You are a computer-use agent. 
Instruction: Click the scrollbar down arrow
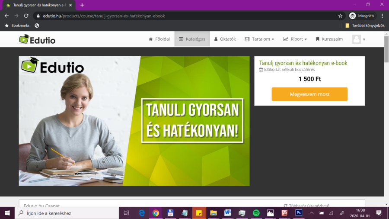[386, 204]
